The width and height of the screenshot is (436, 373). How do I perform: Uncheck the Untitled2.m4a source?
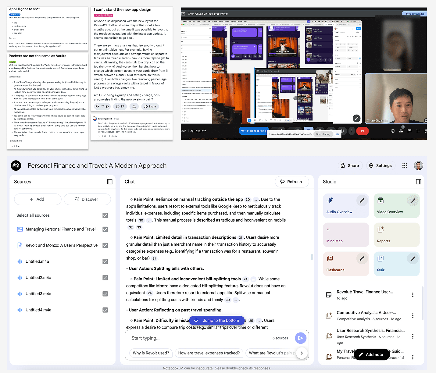coord(105,278)
